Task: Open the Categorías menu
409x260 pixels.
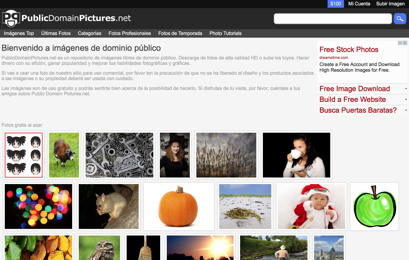Action: tap(89, 33)
